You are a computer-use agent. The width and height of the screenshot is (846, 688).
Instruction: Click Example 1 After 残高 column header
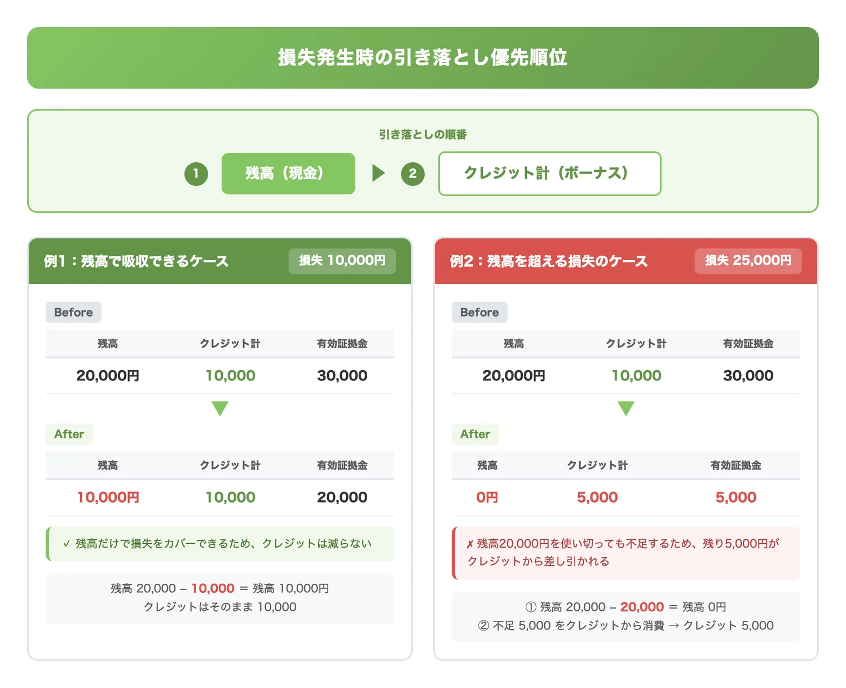pos(108,465)
